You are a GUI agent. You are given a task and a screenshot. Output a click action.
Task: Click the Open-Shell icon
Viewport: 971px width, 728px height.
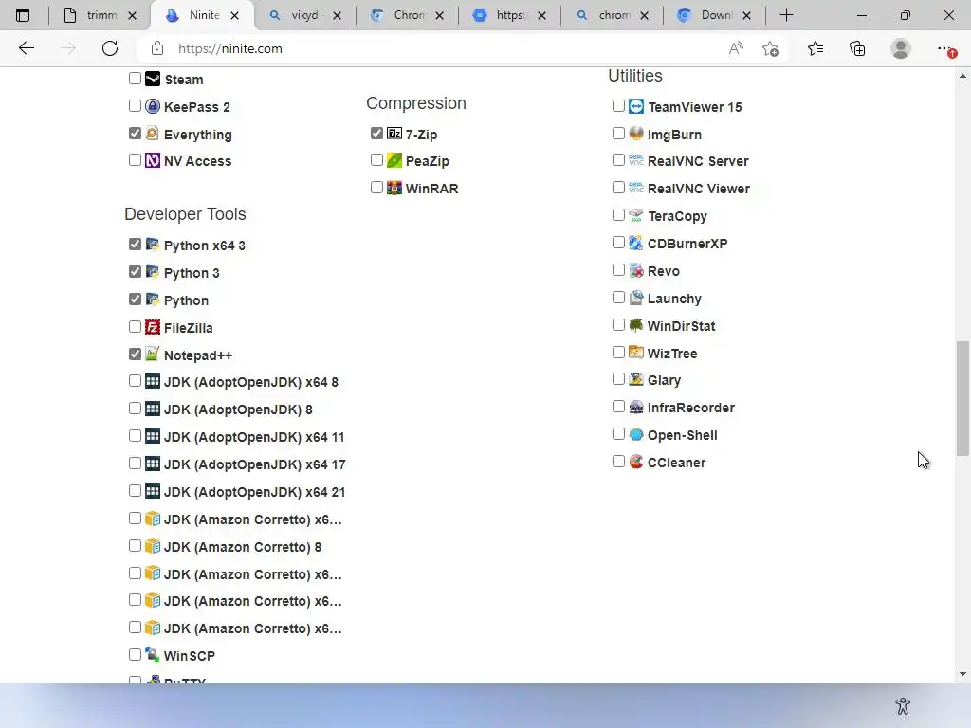click(636, 434)
